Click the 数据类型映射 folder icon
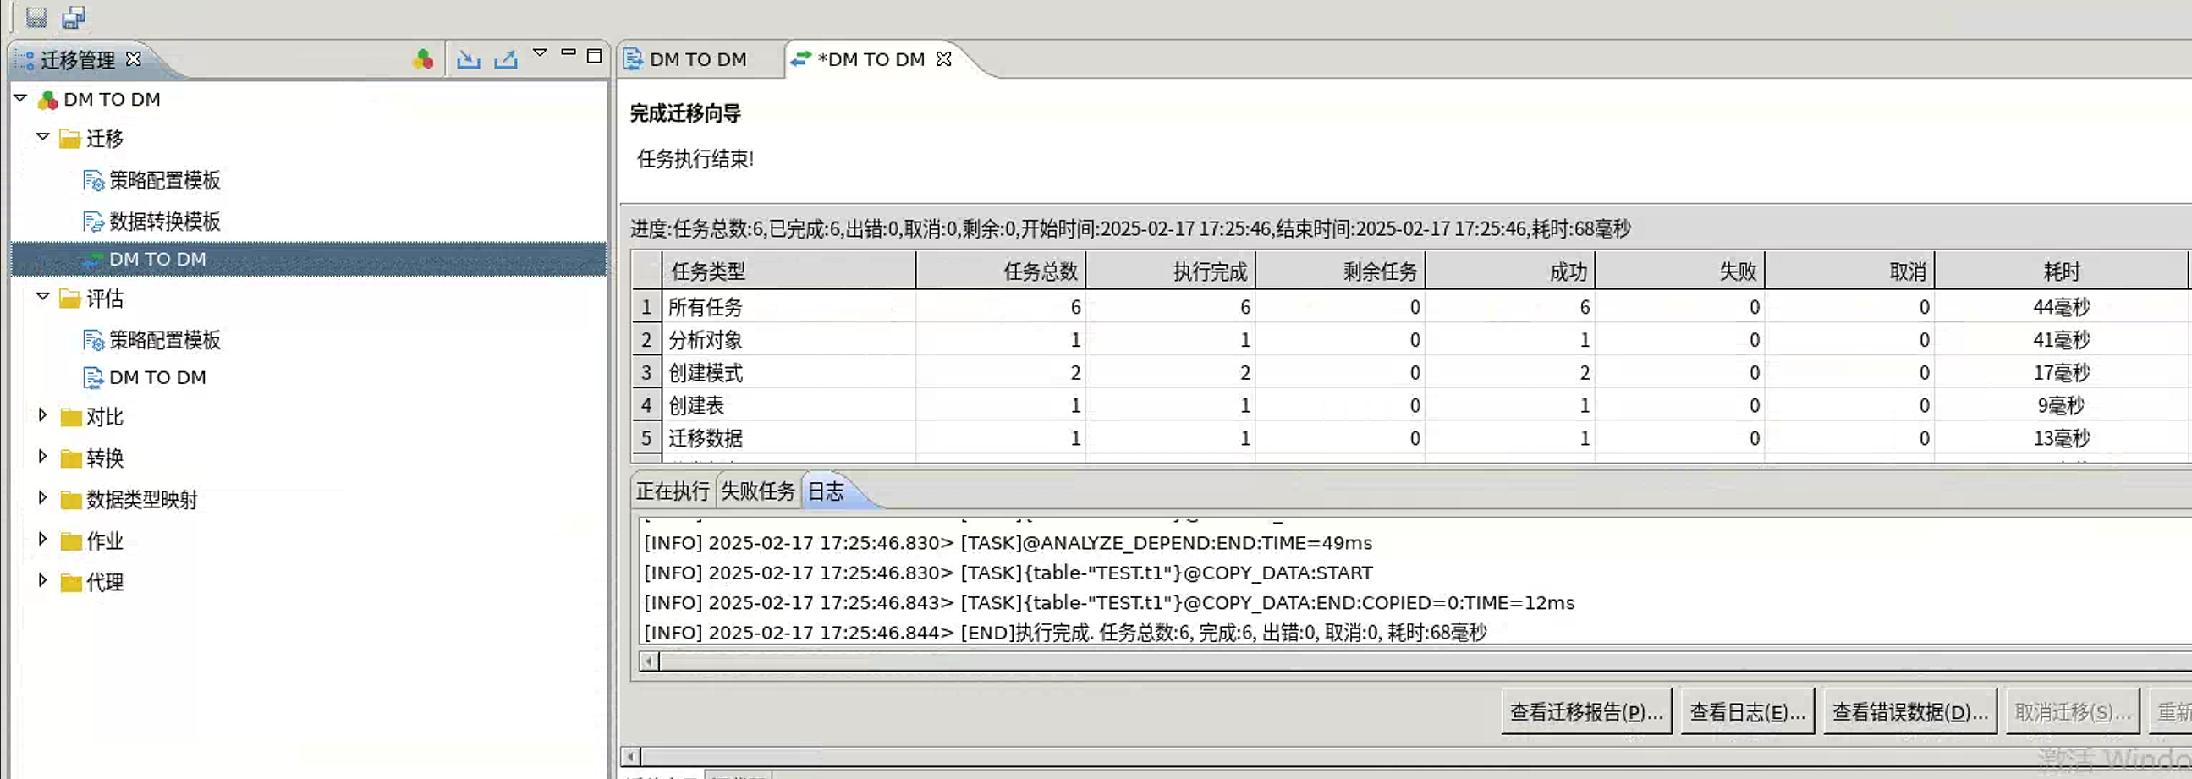The width and height of the screenshot is (2192, 779). point(70,499)
